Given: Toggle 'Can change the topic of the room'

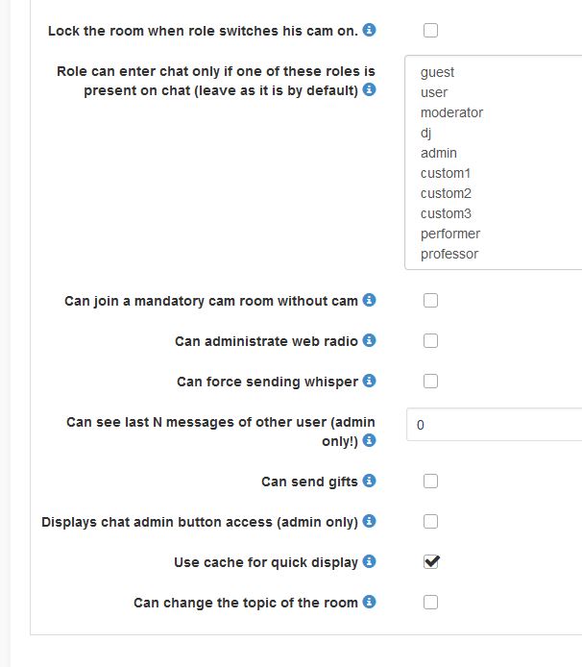Looking at the screenshot, I should coord(431,603).
